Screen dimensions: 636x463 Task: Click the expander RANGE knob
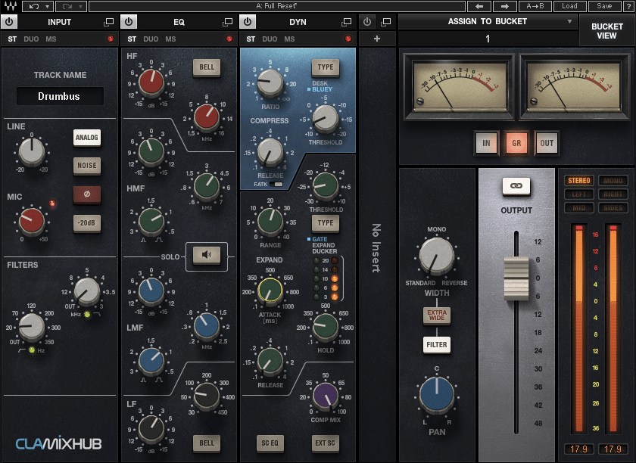pyautogui.click(x=270, y=222)
